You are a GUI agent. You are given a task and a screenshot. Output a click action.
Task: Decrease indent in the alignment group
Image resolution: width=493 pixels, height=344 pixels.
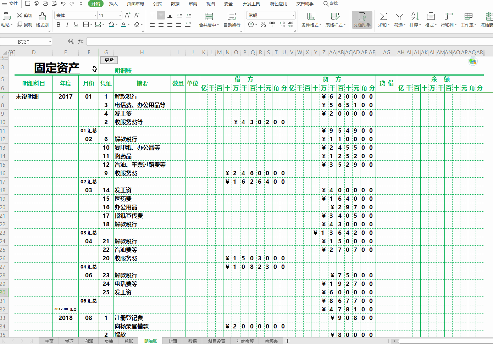[x=180, y=15]
